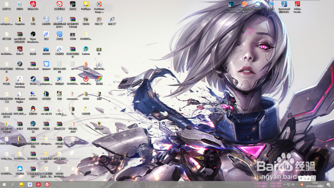This screenshot has height=188, width=334.
Task: Open the Open Broadcaster Software shortcut
Action: pos(33,37)
